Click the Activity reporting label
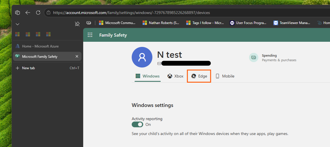 [x=147, y=119]
